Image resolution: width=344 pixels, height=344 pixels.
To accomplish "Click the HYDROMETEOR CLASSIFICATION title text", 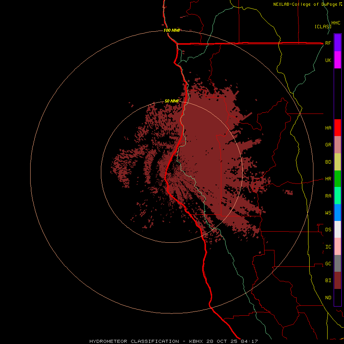I will [x=134, y=341].
